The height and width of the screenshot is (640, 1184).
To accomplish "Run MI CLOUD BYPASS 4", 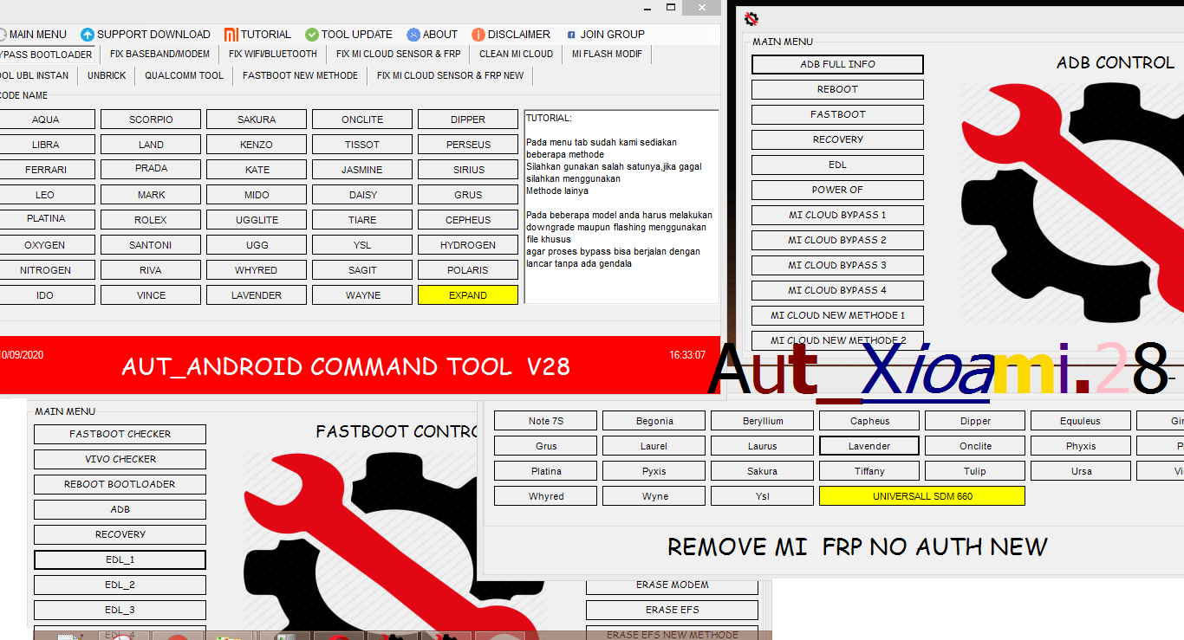I will pyautogui.click(x=837, y=290).
